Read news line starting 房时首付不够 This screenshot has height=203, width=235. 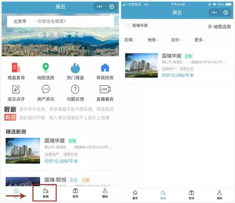point(64,117)
